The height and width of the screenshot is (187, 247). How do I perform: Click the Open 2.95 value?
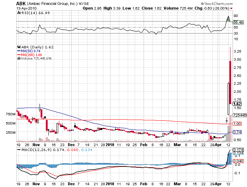click(x=92, y=8)
